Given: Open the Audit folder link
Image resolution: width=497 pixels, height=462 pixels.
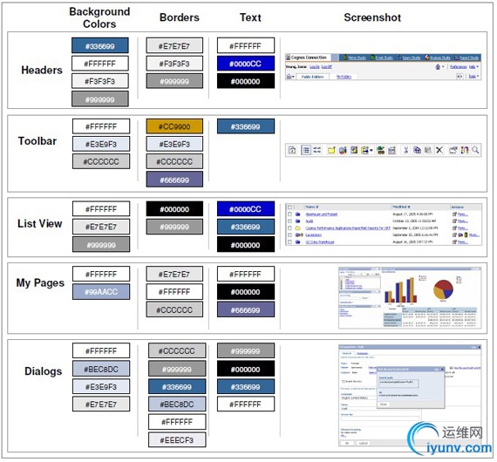Looking at the screenshot, I should [x=309, y=221].
